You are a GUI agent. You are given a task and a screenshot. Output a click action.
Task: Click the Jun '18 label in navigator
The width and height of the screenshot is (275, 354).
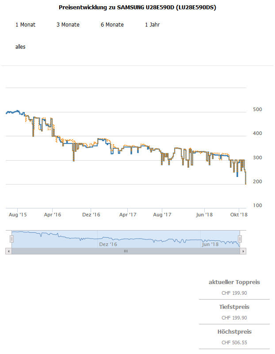click(x=210, y=244)
